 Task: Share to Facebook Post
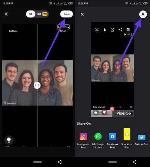click(113, 141)
